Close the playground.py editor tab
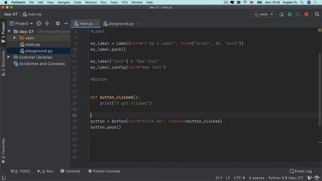 tap(137, 24)
